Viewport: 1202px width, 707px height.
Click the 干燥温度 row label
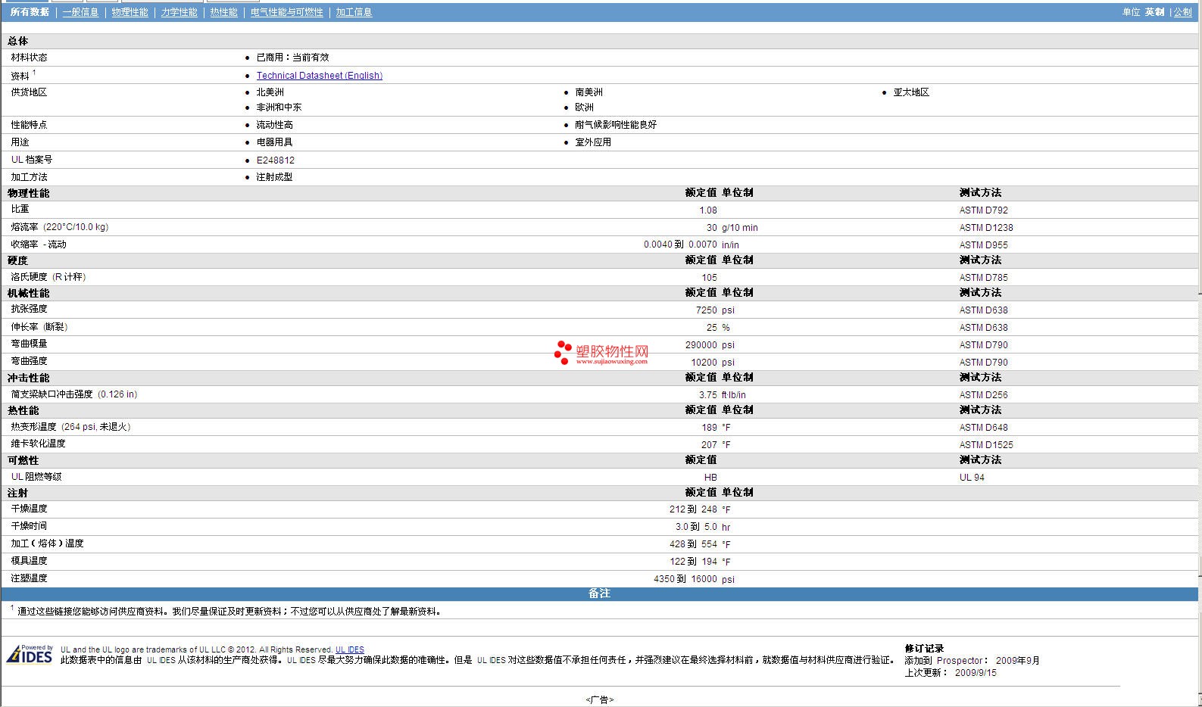coord(29,509)
